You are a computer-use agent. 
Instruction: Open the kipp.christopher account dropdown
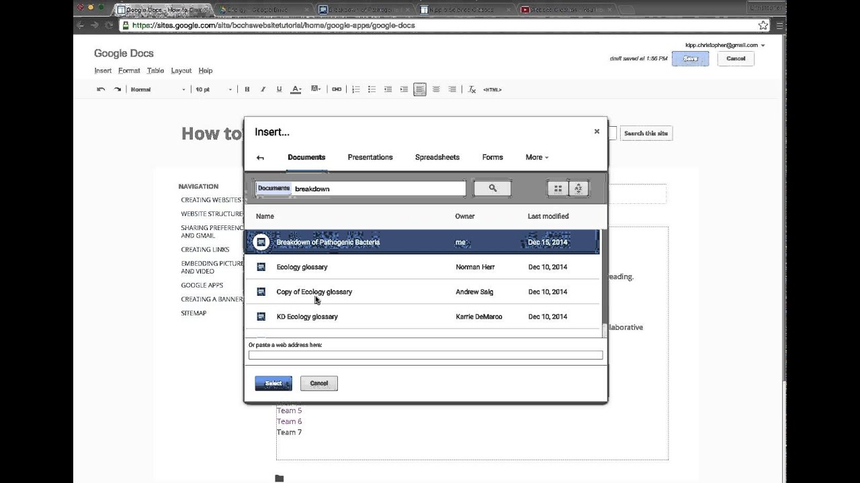pyautogui.click(x=725, y=45)
